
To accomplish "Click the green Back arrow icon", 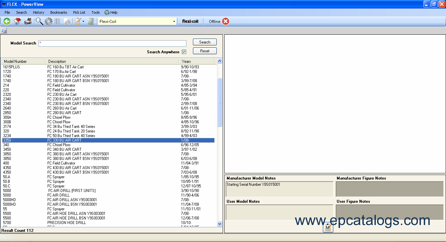I will (x=7, y=21).
